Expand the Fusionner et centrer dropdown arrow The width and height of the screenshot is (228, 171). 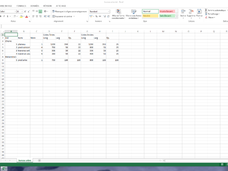pos(74,16)
